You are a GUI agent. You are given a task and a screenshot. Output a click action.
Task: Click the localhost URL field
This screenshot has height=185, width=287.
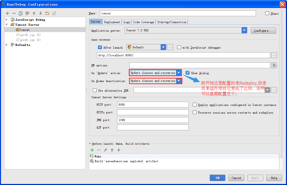pyautogui.click(x=183, y=55)
